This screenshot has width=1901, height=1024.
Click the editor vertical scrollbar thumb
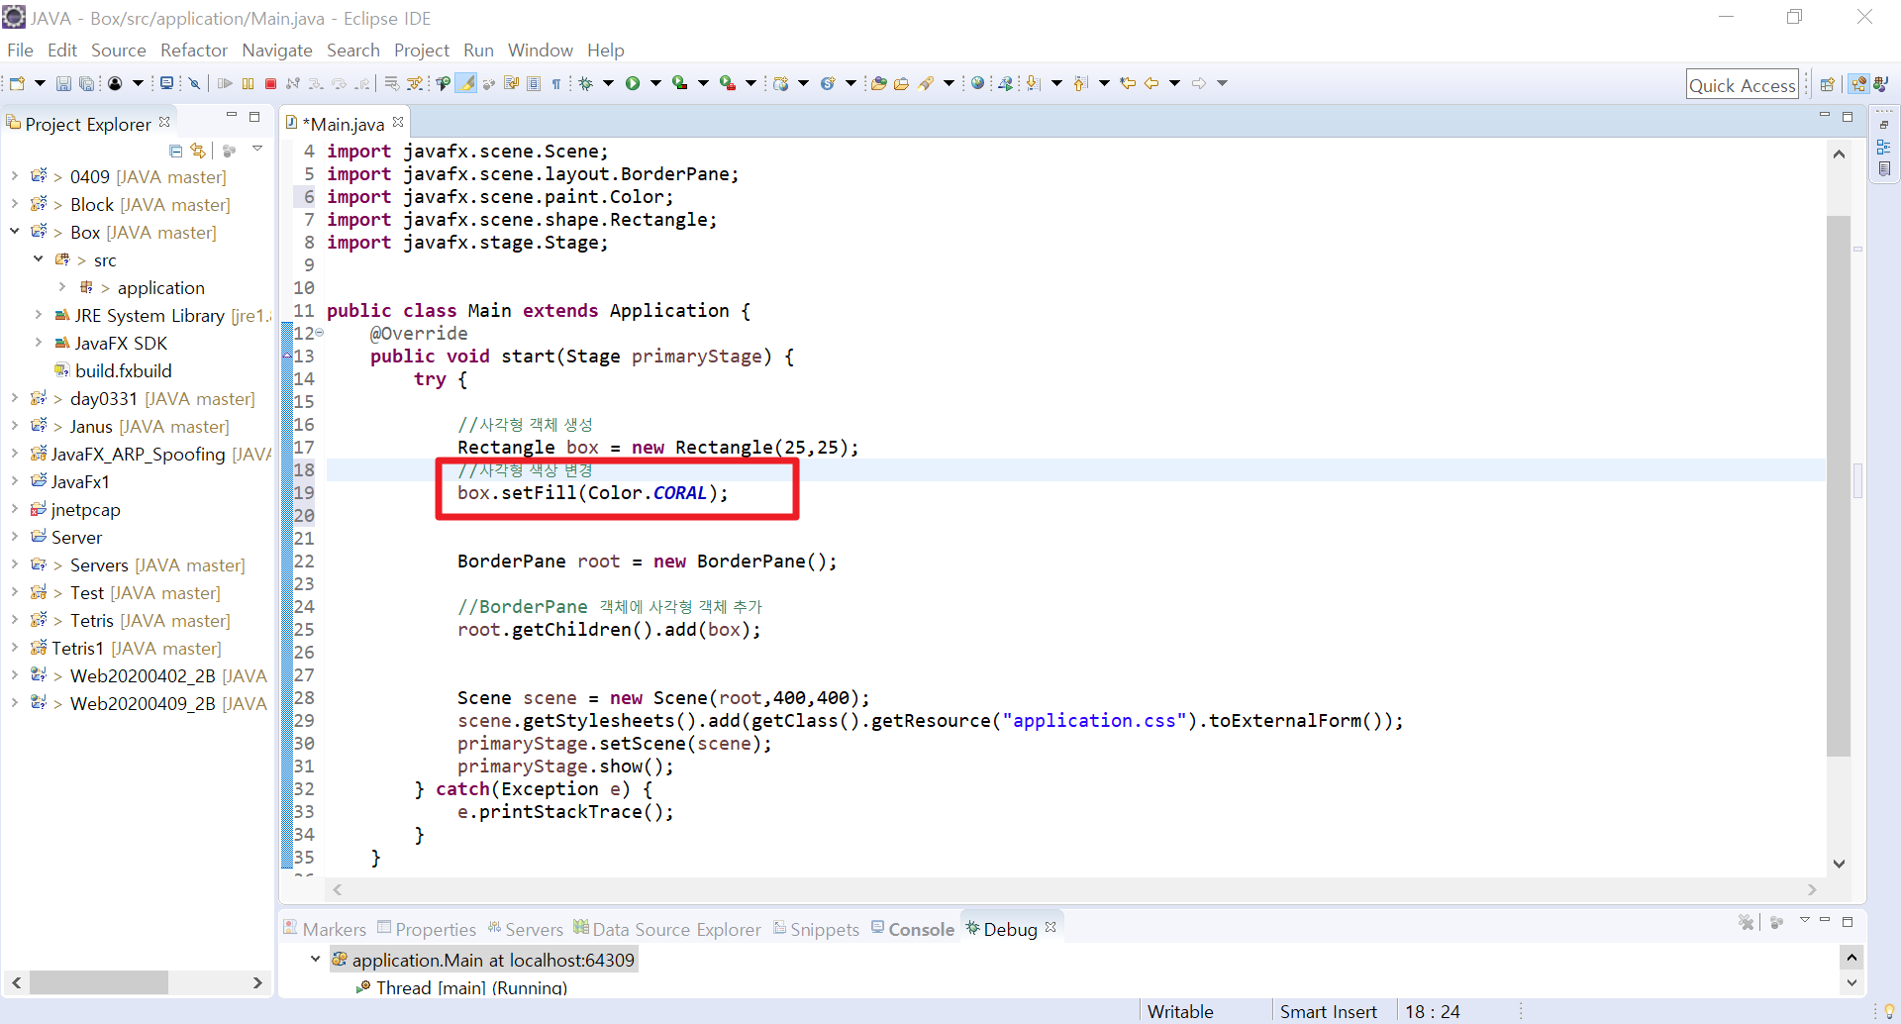(x=1839, y=485)
